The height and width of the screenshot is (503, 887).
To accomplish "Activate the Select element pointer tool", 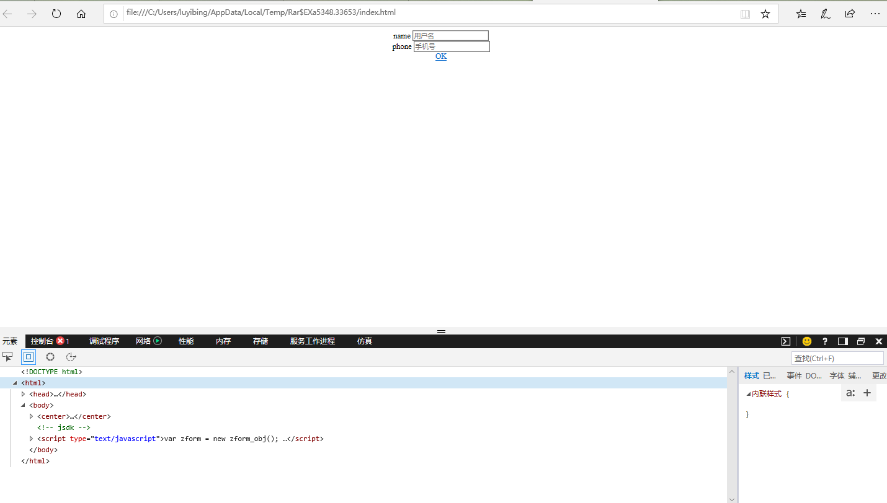I will [x=8, y=357].
